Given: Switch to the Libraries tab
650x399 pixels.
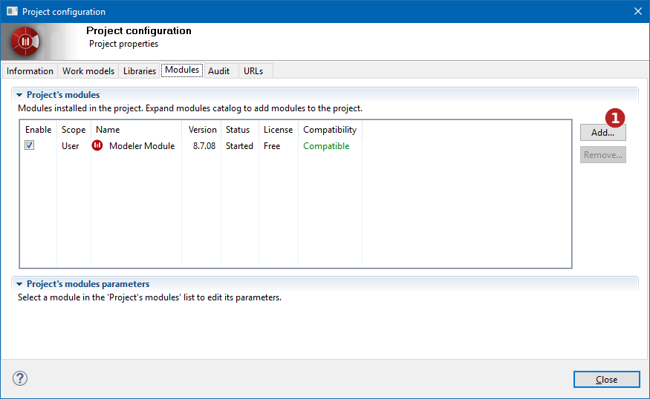Looking at the screenshot, I should pyautogui.click(x=140, y=70).
